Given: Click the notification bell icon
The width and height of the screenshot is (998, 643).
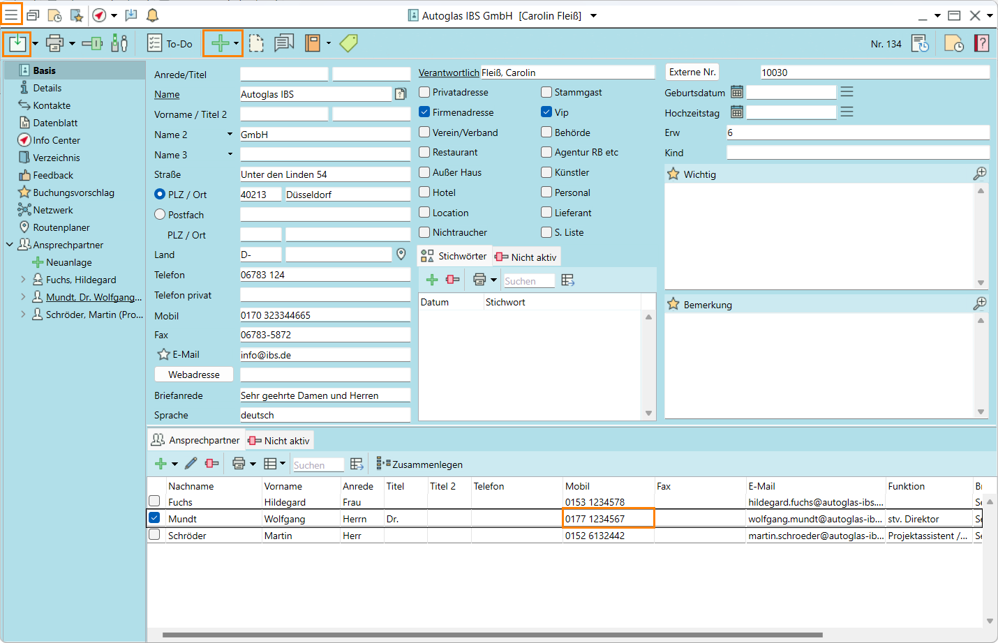Looking at the screenshot, I should click(152, 15).
